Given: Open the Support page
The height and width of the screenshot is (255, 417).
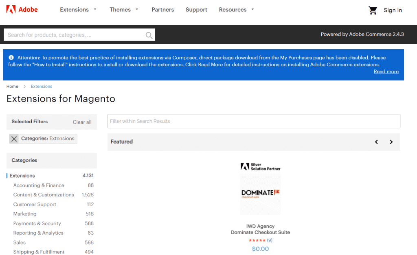Looking at the screenshot, I should pos(196,10).
